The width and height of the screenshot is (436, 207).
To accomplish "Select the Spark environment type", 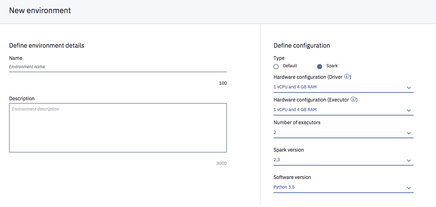I will coord(319,66).
